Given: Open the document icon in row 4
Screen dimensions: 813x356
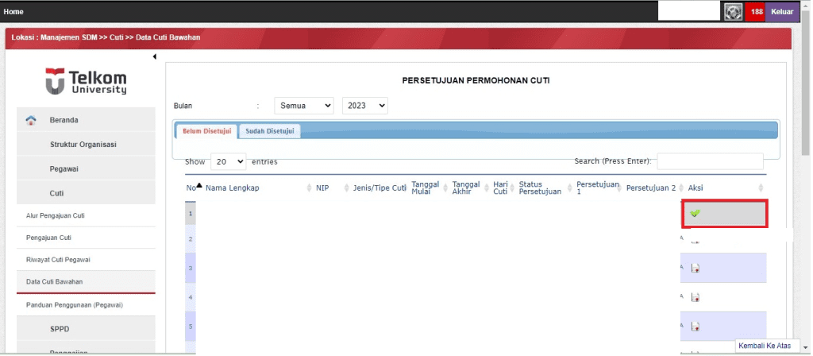Looking at the screenshot, I should (x=695, y=297).
